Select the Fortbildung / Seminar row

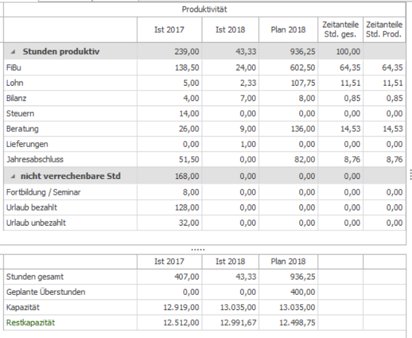(x=205, y=192)
